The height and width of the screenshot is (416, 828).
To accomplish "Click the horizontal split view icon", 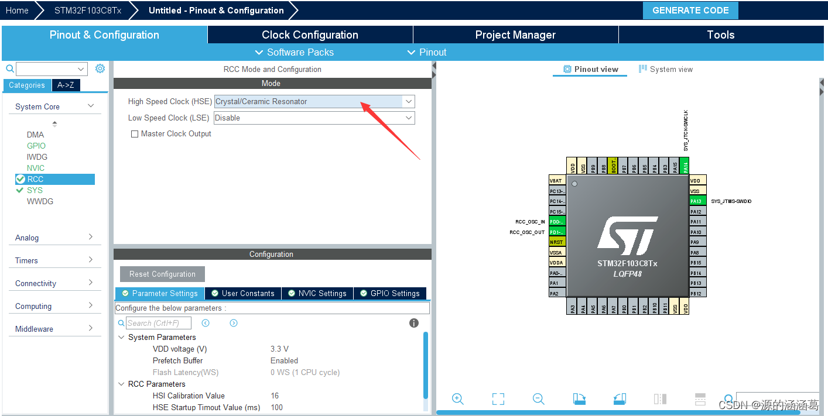I will point(700,399).
